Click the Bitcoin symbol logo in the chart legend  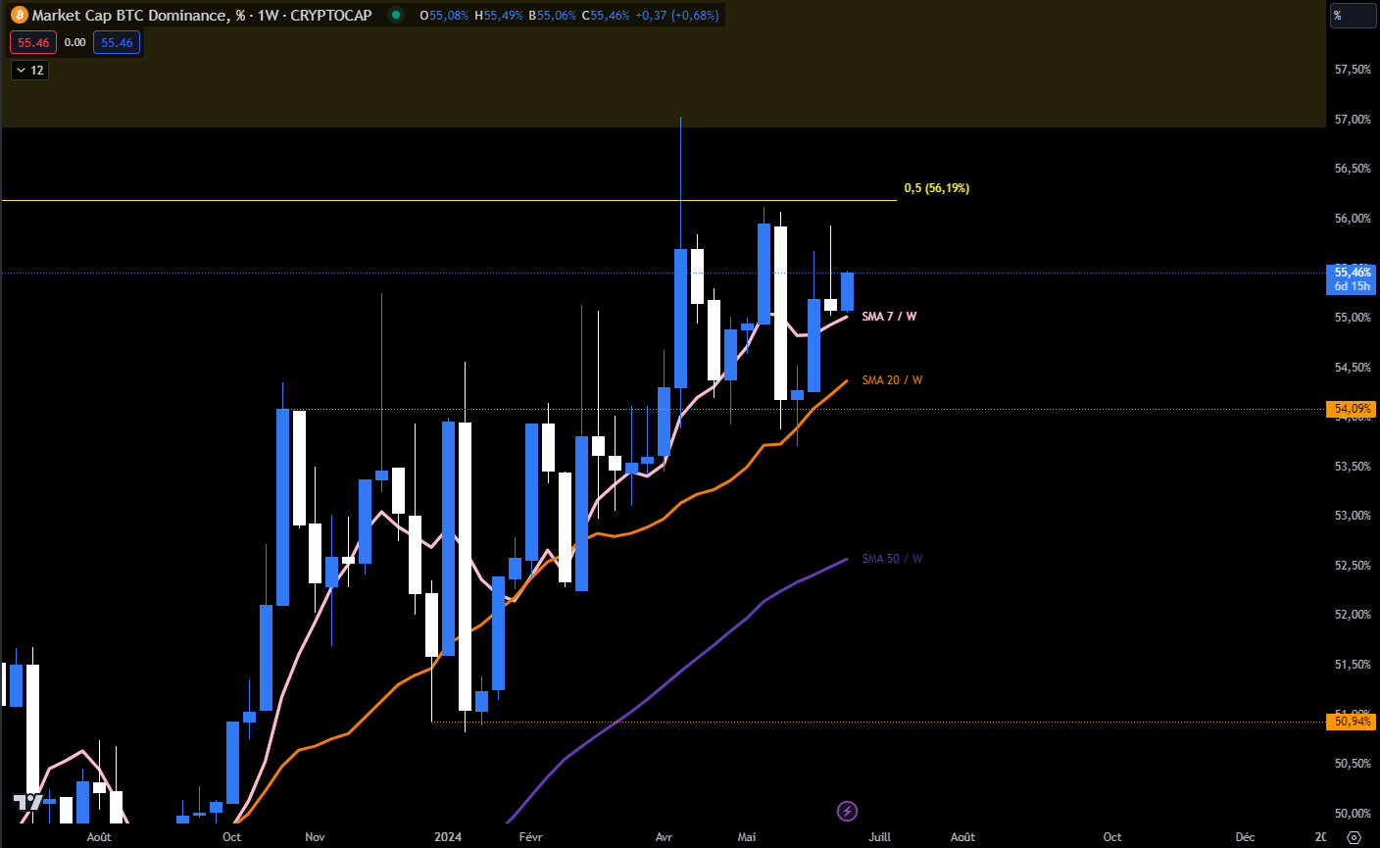pyautogui.click(x=19, y=15)
